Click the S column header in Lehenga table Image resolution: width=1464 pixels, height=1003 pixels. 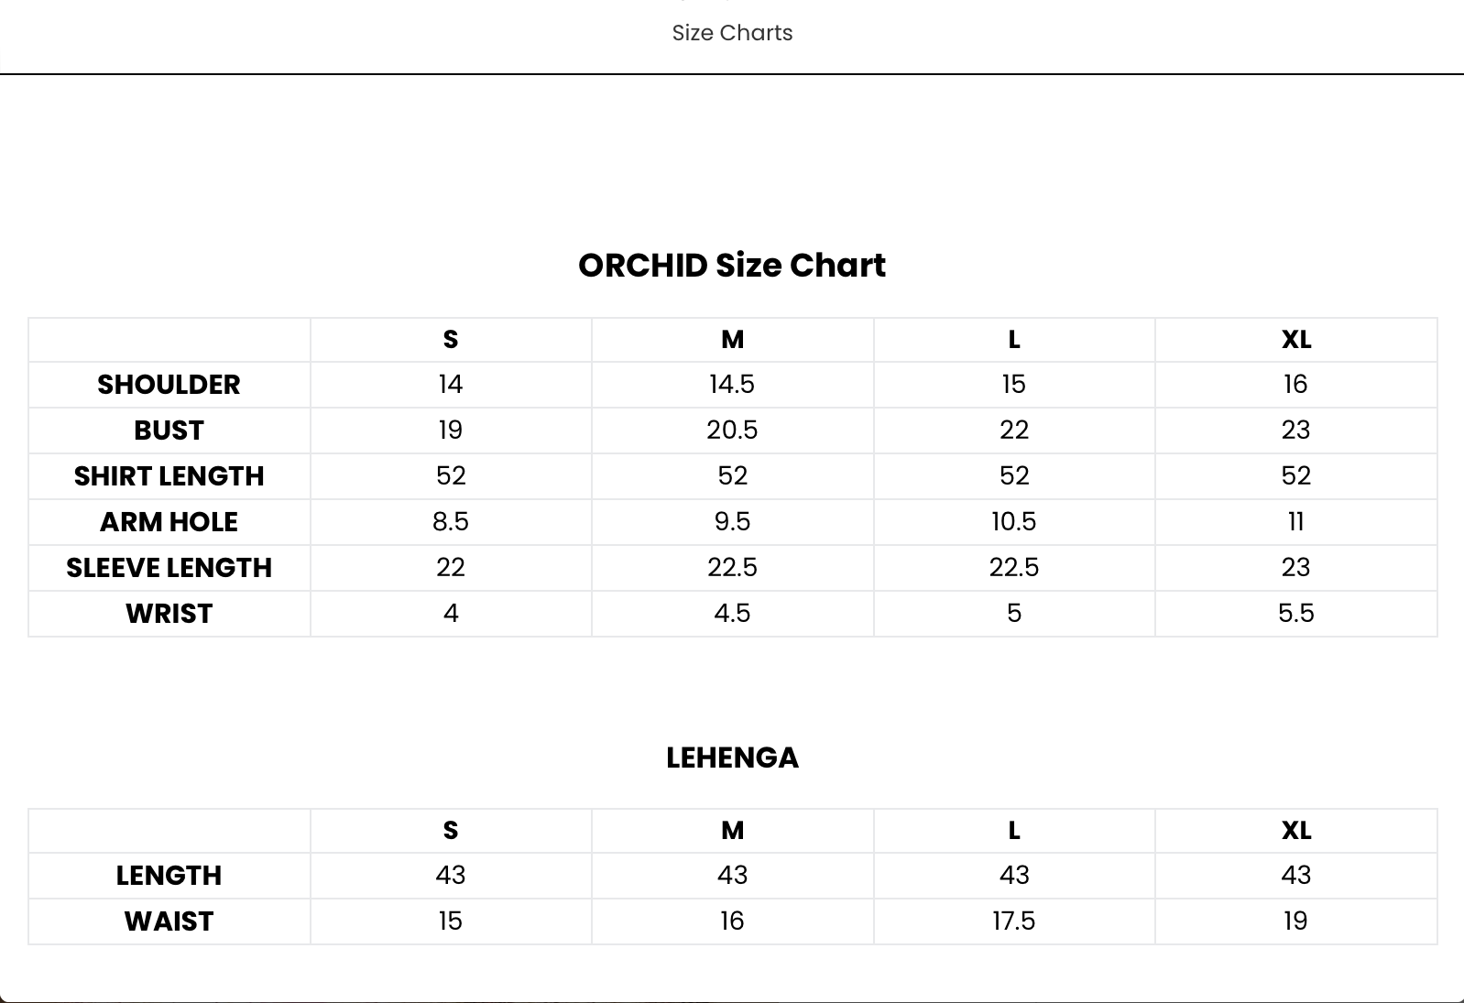coord(451,831)
